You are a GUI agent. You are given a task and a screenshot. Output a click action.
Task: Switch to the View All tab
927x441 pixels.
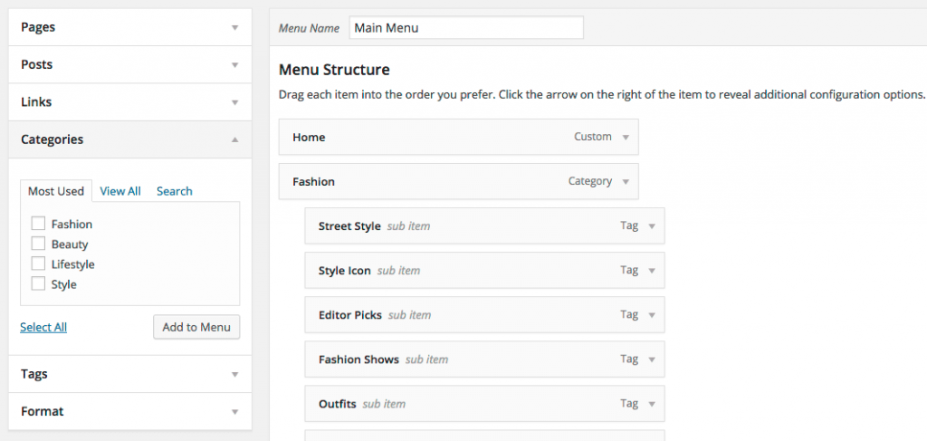(x=120, y=191)
